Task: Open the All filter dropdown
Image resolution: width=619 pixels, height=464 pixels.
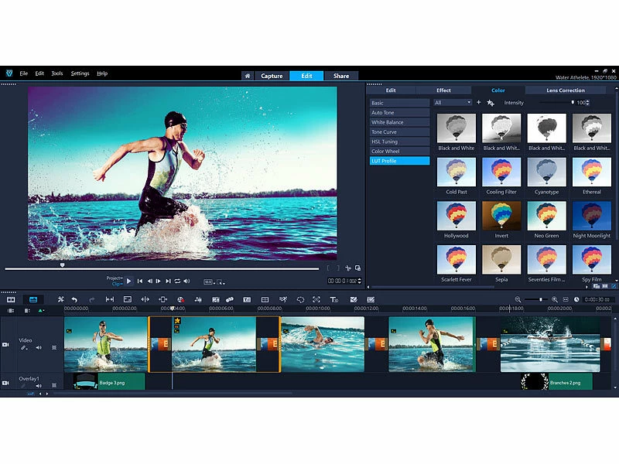Action: [x=453, y=102]
